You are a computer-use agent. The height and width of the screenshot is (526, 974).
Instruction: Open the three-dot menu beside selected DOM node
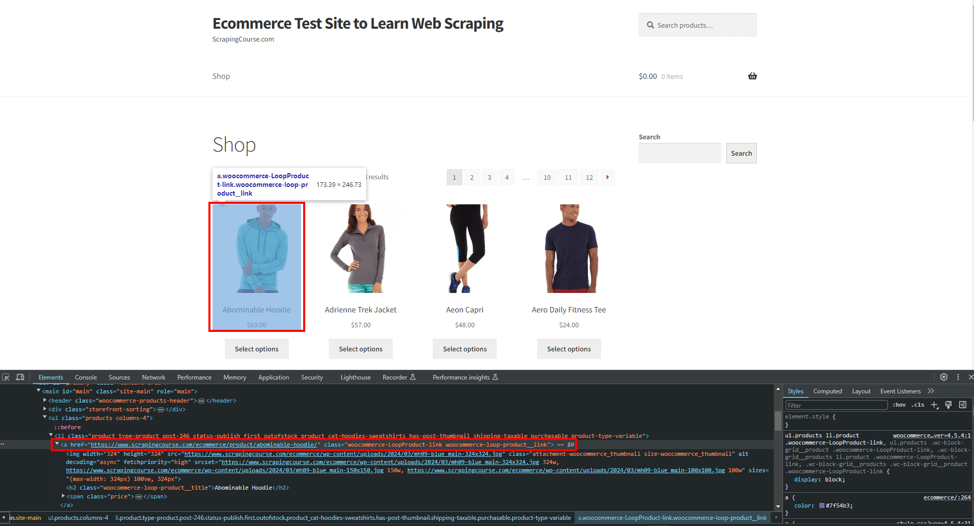pos(3,445)
